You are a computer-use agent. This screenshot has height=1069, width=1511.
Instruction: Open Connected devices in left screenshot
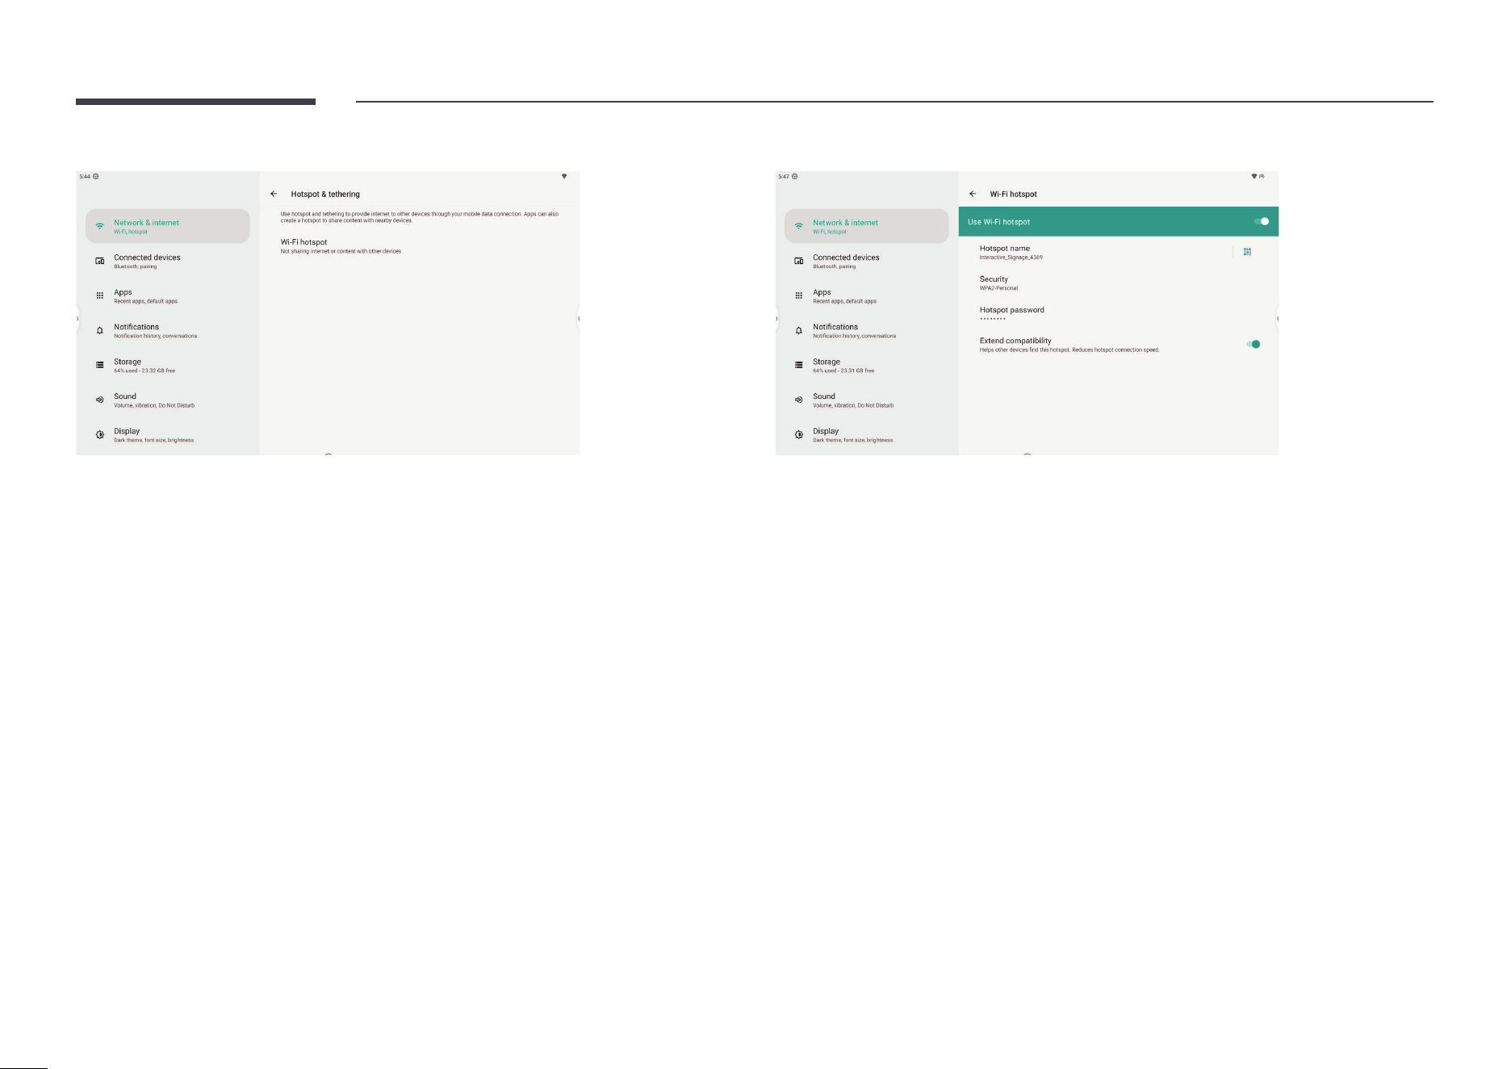point(168,261)
